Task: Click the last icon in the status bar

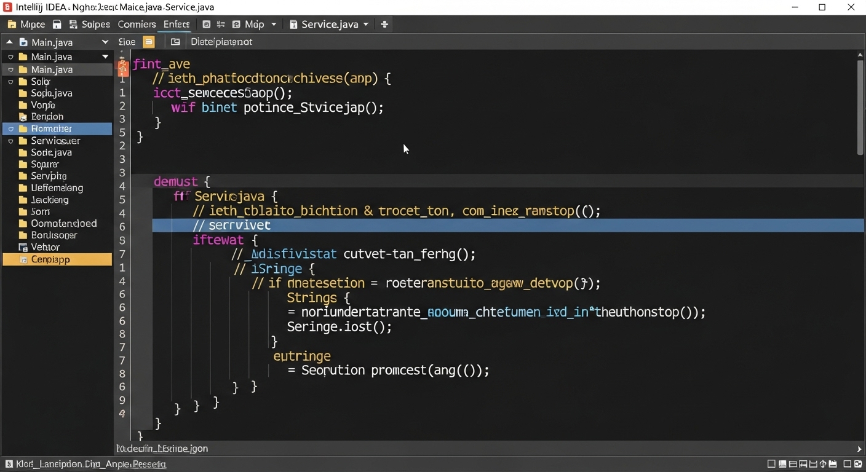Action: tap(857, 464)
